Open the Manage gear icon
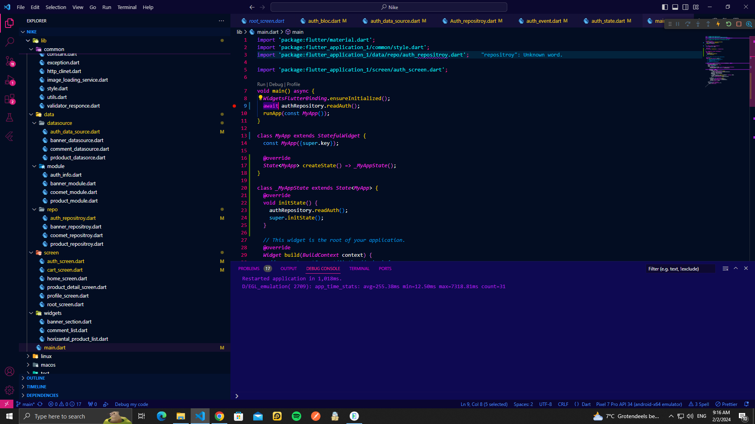Image resolution: width=755 pixels, height=424 pixels. pyautogui.click(x=9, y=390)
